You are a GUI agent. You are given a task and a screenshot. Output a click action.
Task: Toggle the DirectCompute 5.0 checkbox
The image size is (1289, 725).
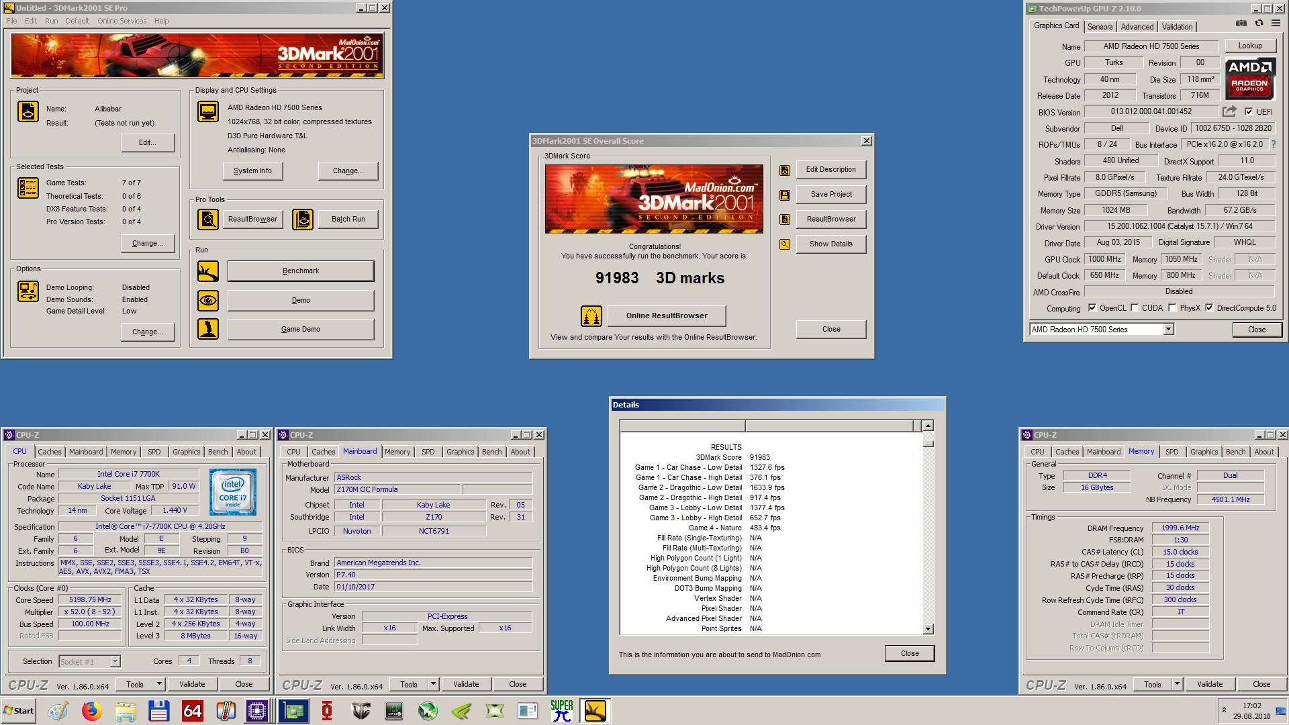click(1209, 308)
